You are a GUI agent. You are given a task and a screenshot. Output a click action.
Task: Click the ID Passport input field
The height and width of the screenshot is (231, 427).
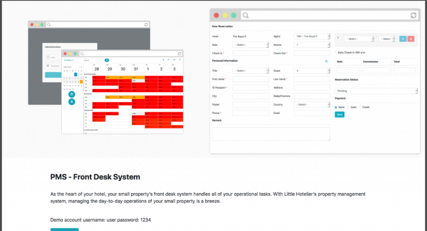pyautogui.click(x=251, y=88)
